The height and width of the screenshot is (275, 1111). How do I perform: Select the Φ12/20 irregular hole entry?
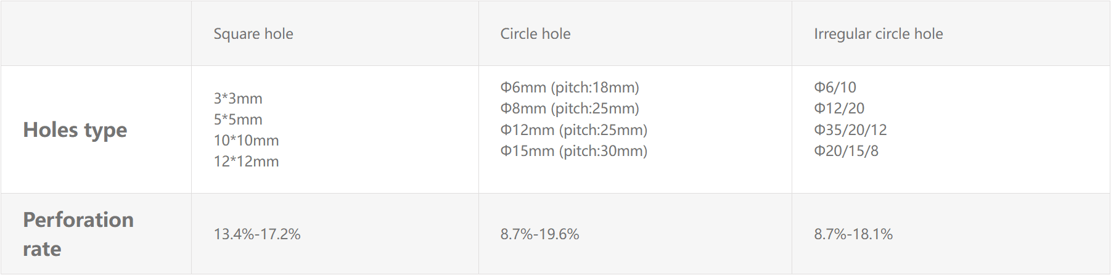coord(839,109)
